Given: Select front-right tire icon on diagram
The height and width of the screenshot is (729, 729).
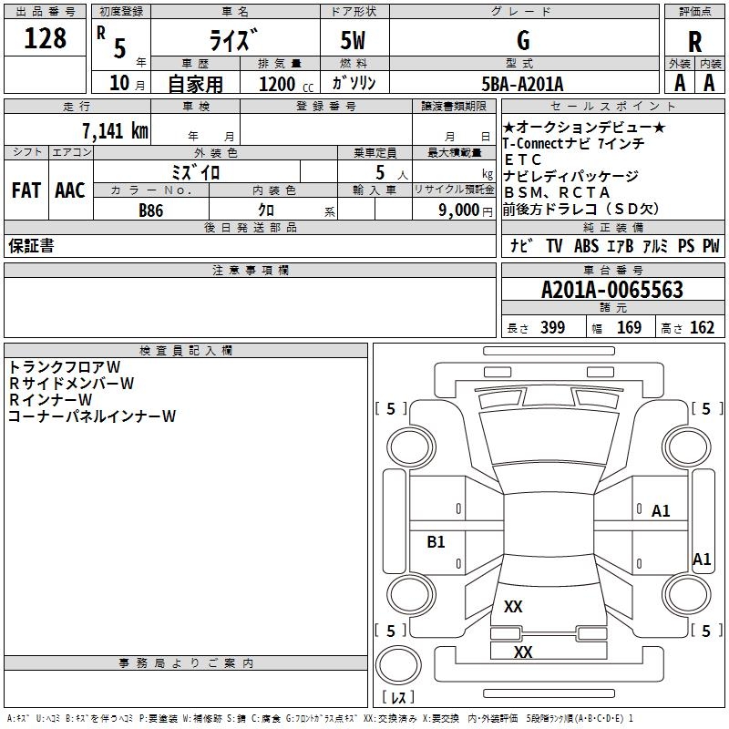Looking at the screenshot, I should click(x=687, y=447).
